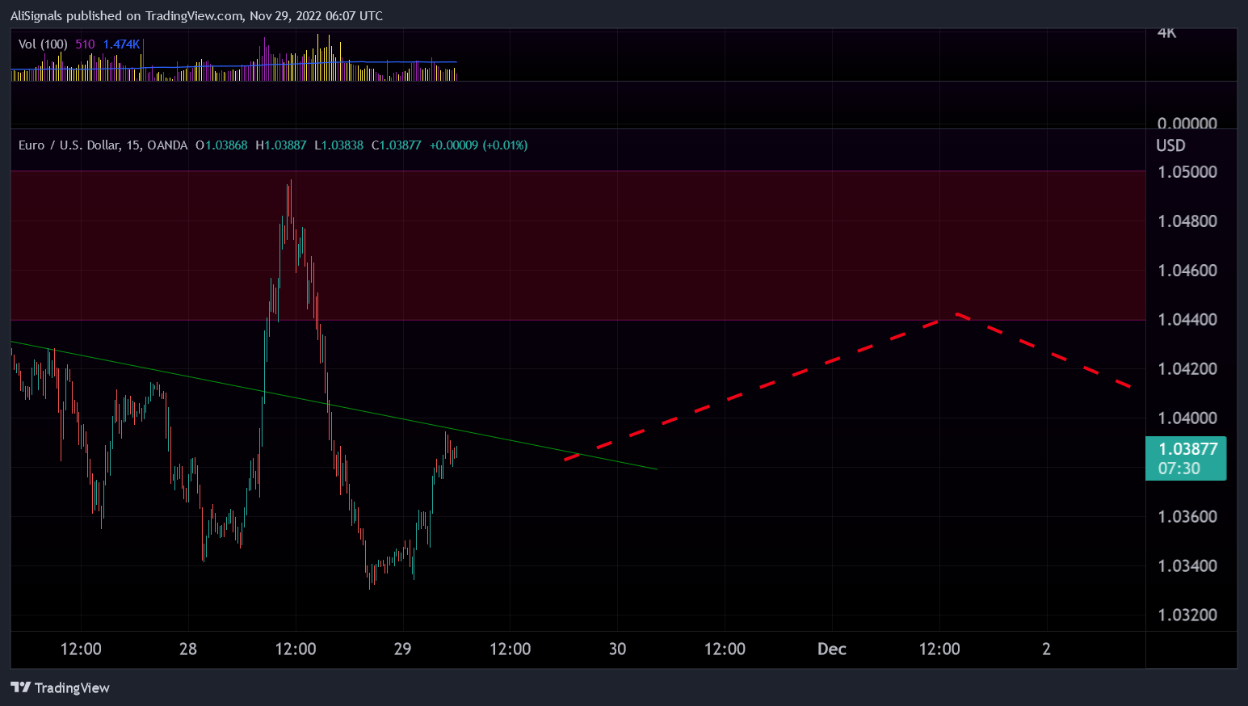This screenshot has height=706, width=1248.
Task: Click the USD currency label on price axis
Action: [x=1170, y=145]
